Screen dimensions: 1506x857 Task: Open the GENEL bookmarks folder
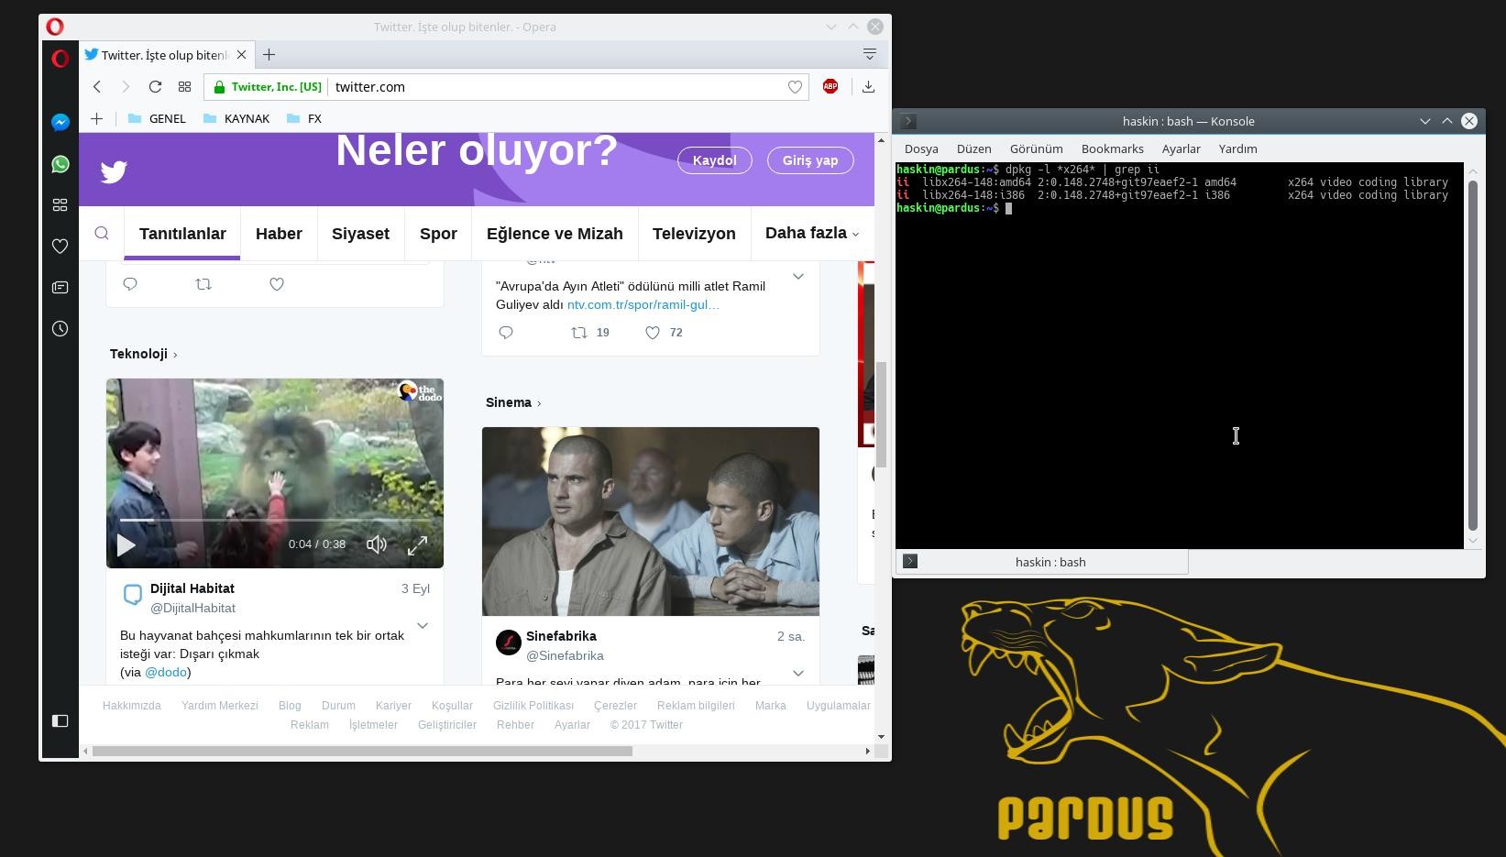(x=157, y=118)
